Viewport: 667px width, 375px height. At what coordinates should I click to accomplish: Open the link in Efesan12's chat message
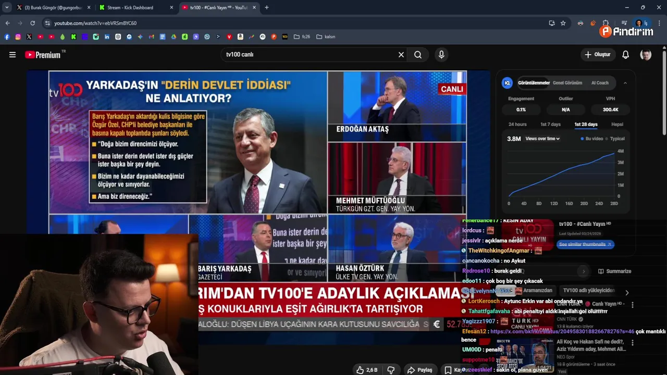click(x=562, y=331)
